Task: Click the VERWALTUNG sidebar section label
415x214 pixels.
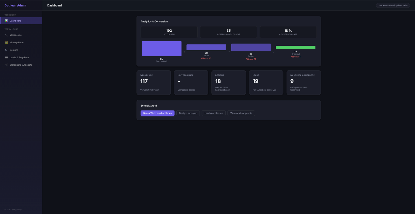Action: pos(11,29)
